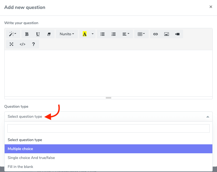Open the editor help dialog
The height and width of the screenshot is (172, 217).
[33, 44]
